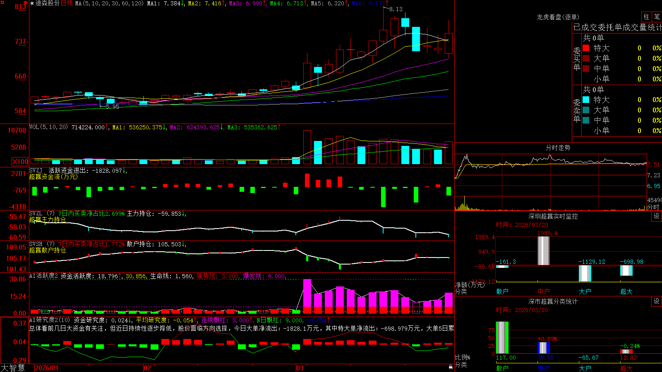Click the 迪森股份 stock name
This screenshot has height=372, width=662.
point(47,3)
